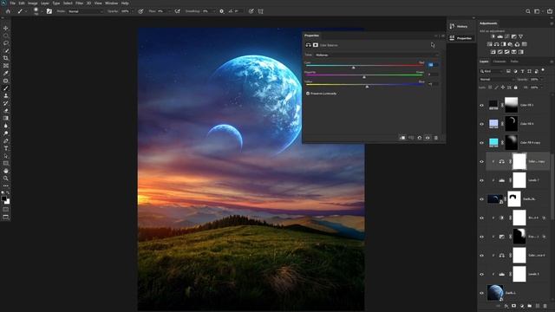Click the cyan Color Fill 4 copy thumbnail
The image size is (555, 312).
(x=493, y=142)
